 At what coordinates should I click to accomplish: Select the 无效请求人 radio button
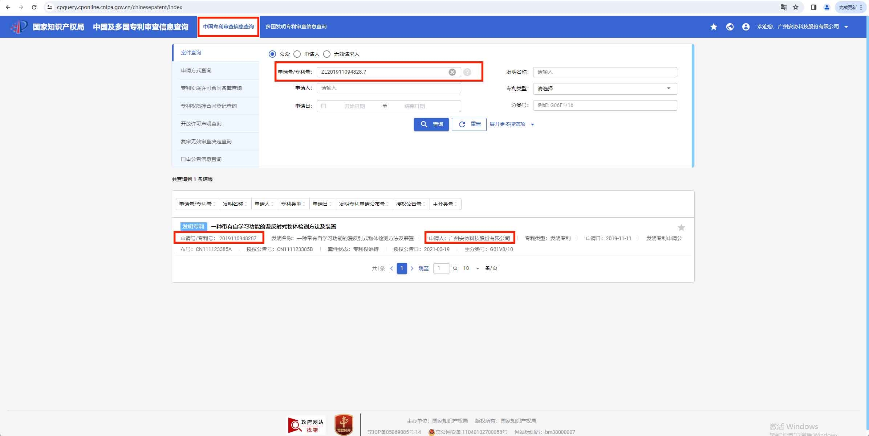coord(327,54)
